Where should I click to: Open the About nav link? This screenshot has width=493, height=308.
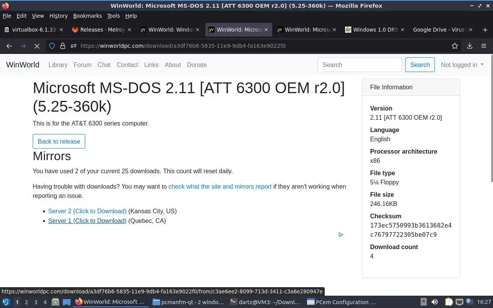point(173,65)
